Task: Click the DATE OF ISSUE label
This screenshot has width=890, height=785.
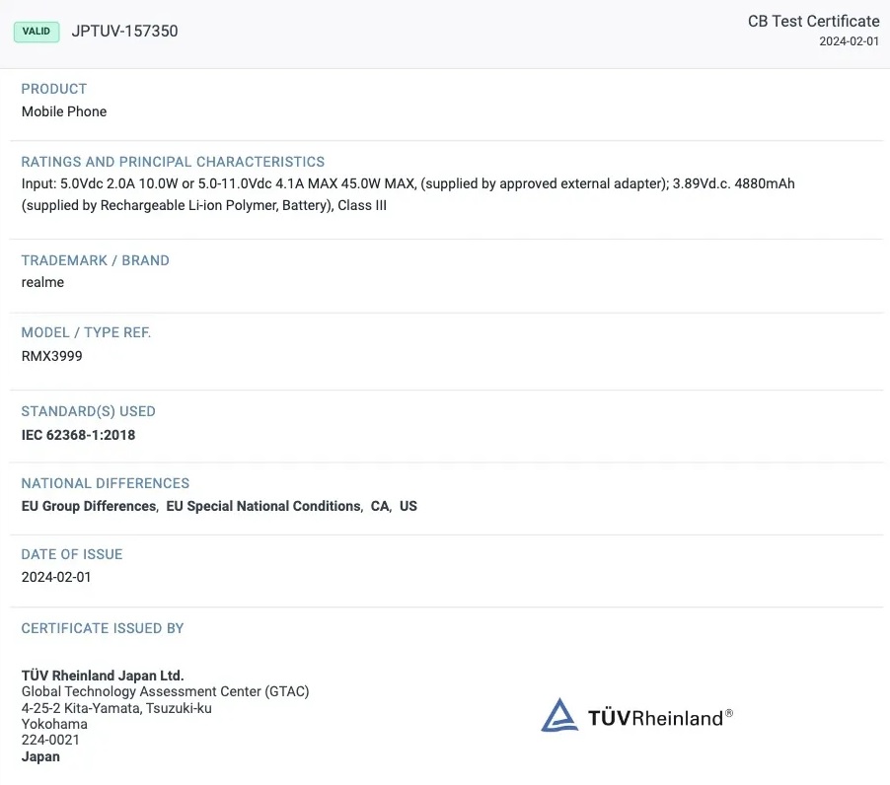Action: click(x=71, y=554)
